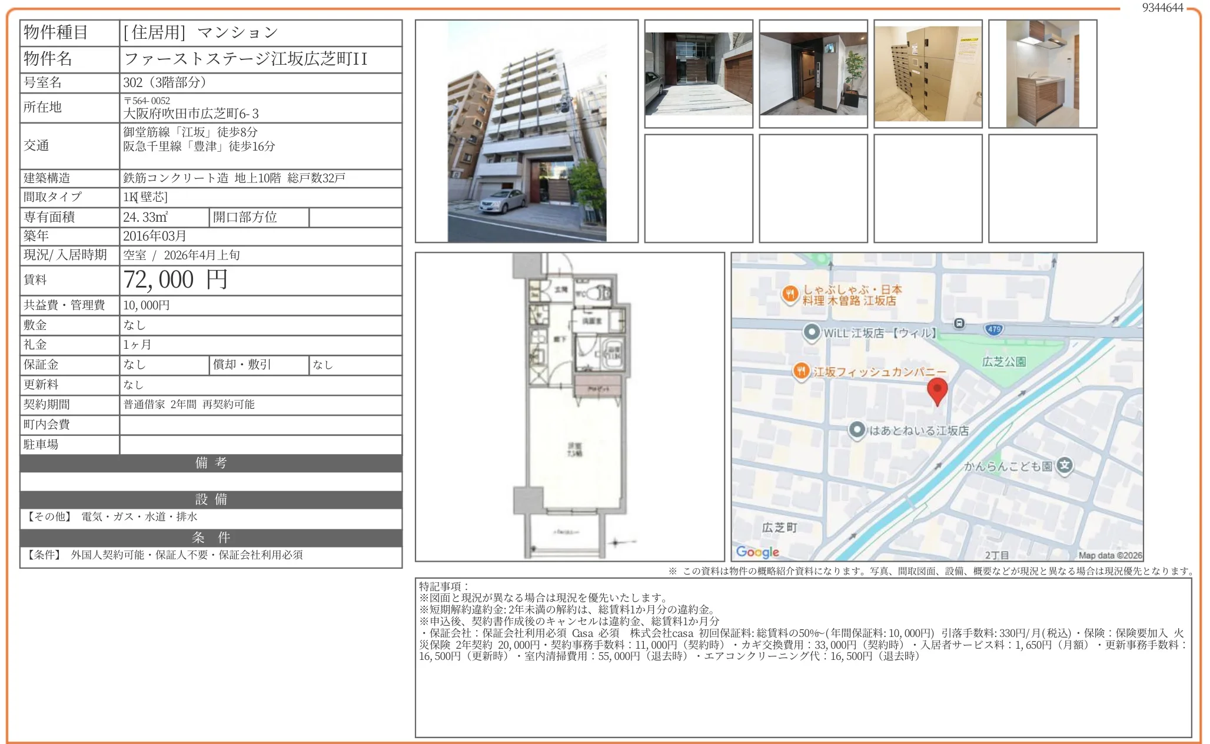1210x744 pixels.
Task: Open the building exterior main photo
Action: tap(526, 131)
